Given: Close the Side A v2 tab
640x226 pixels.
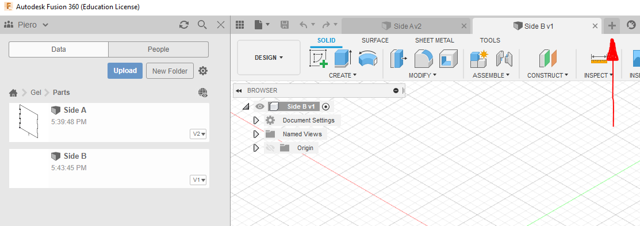Looking at the screenshot, I should pyautogui.click(x=463, y=26).
